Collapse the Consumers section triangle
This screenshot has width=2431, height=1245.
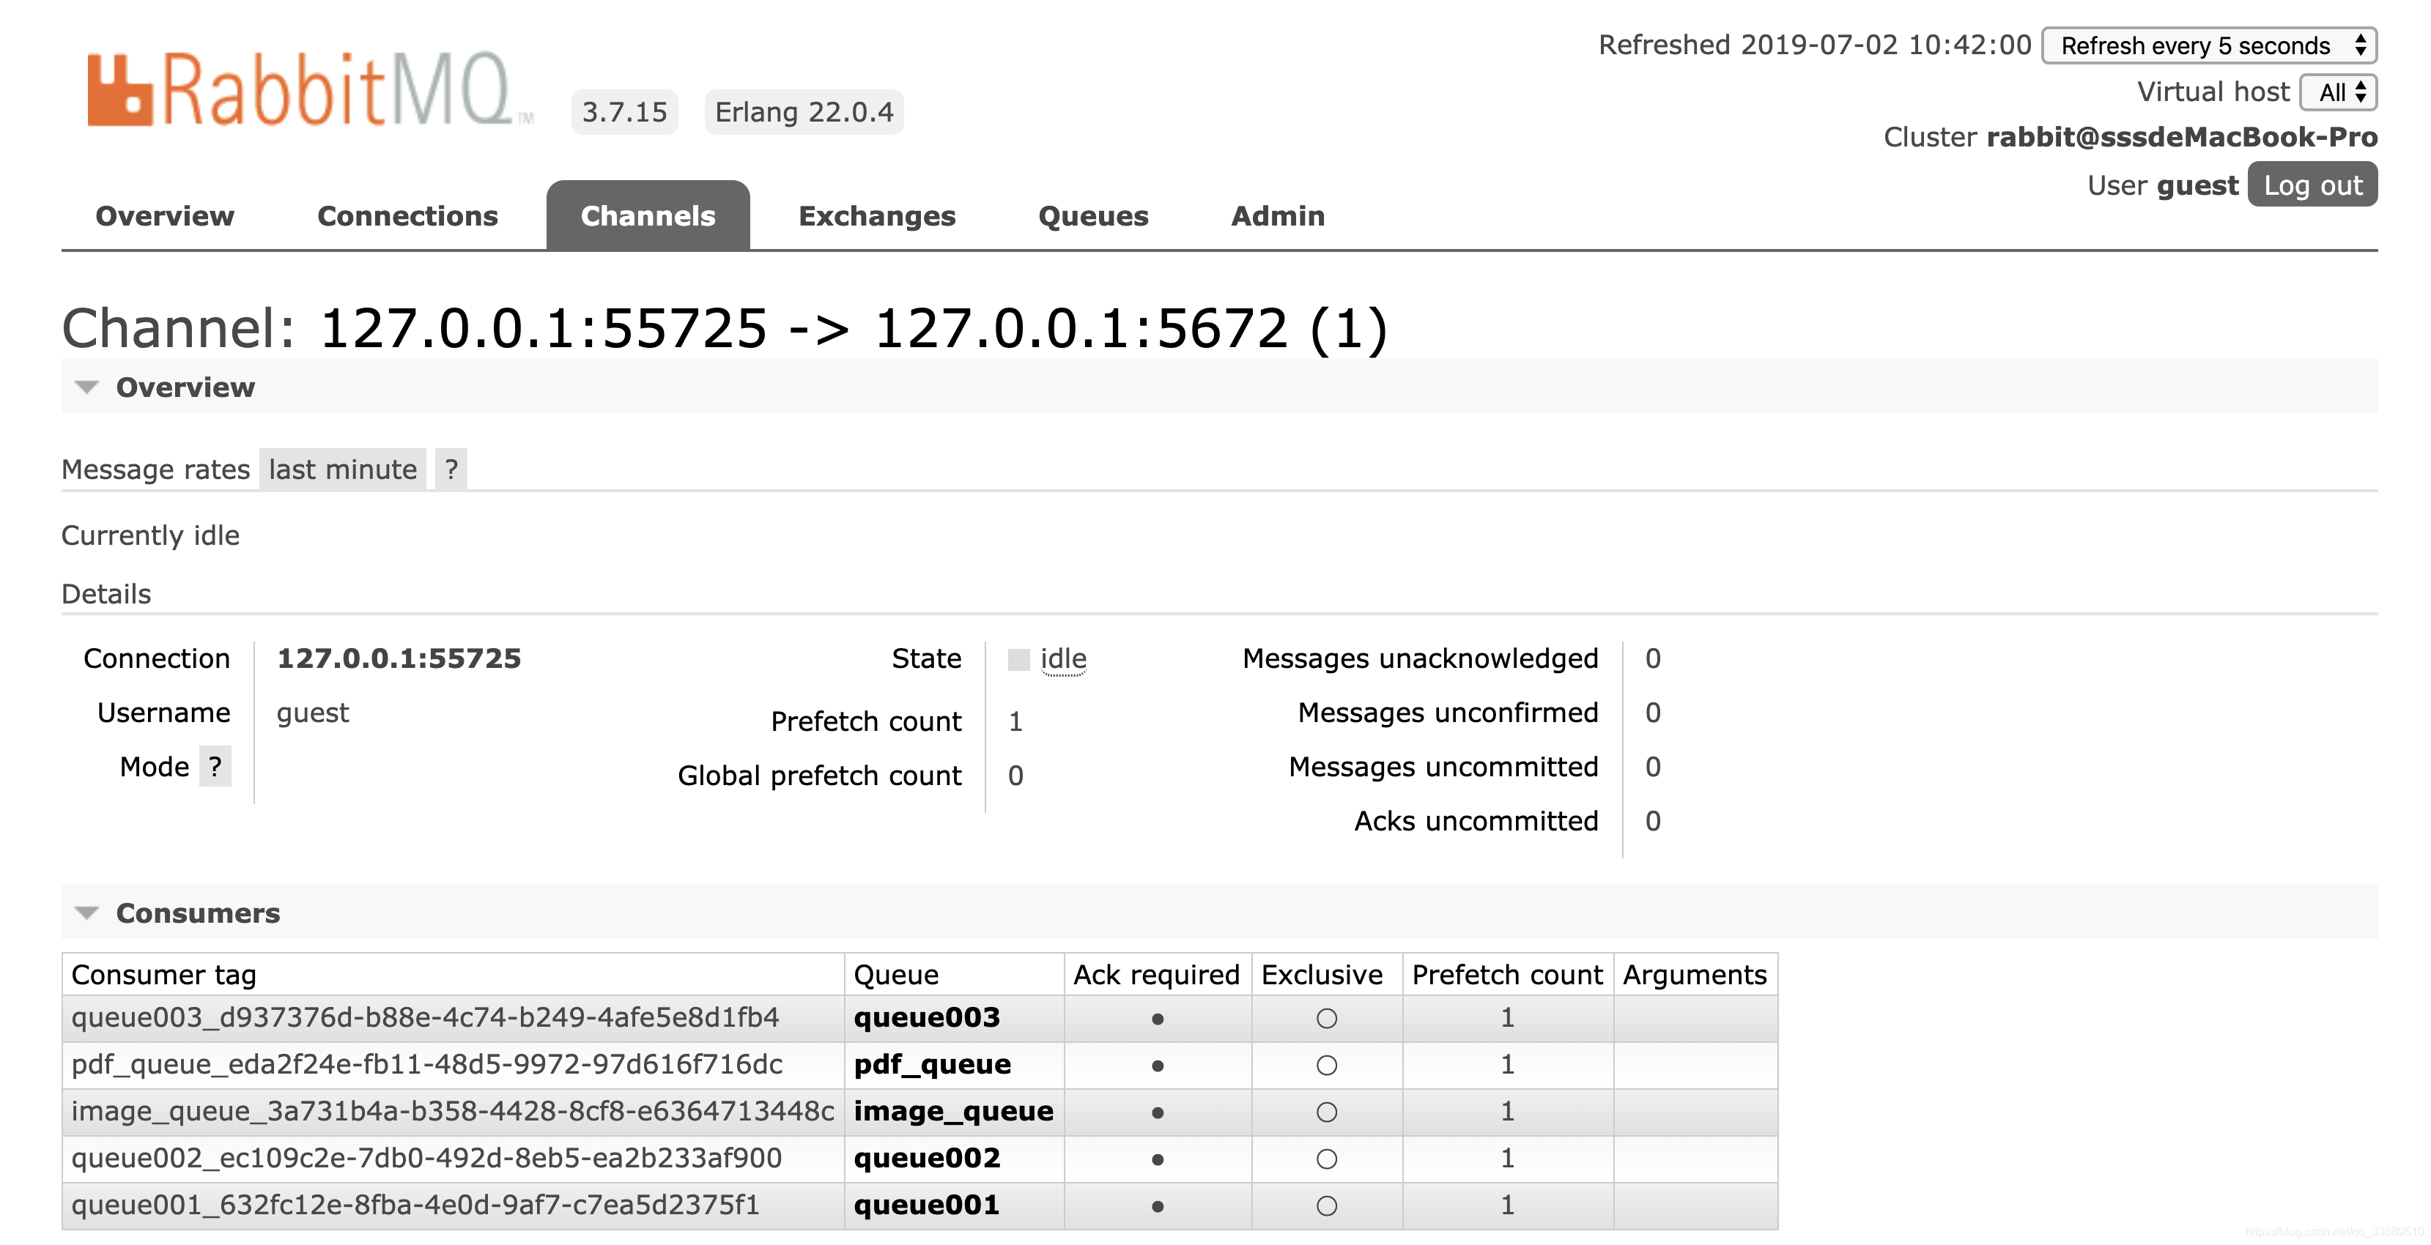[x=86, y=913]
